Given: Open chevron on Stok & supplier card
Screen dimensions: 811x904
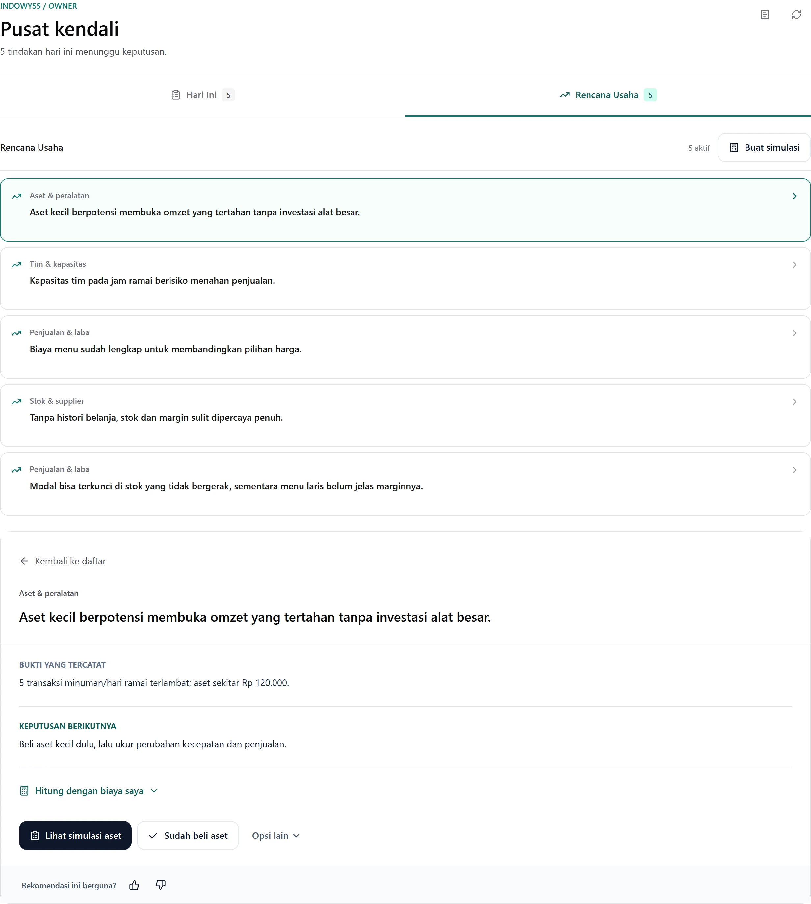Looking at the screenshot, I should (794, 402).
